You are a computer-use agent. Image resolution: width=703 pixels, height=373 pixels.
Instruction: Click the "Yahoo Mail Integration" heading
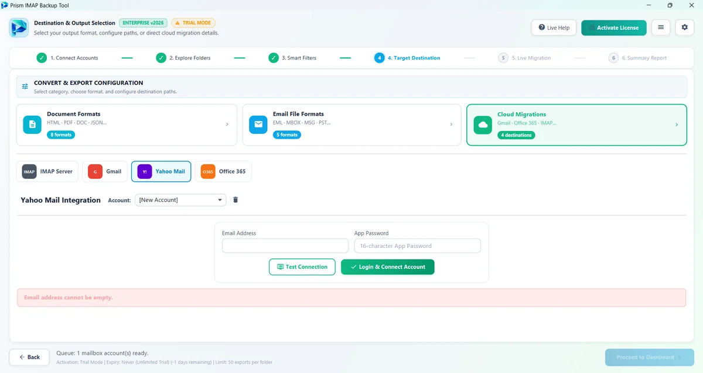pyautogui.click(x=61, y=200)
